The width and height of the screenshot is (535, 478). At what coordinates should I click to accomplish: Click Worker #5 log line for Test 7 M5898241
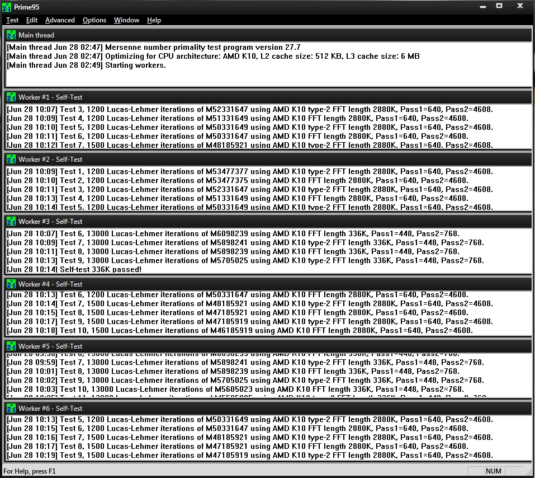(x=245, y=362)
